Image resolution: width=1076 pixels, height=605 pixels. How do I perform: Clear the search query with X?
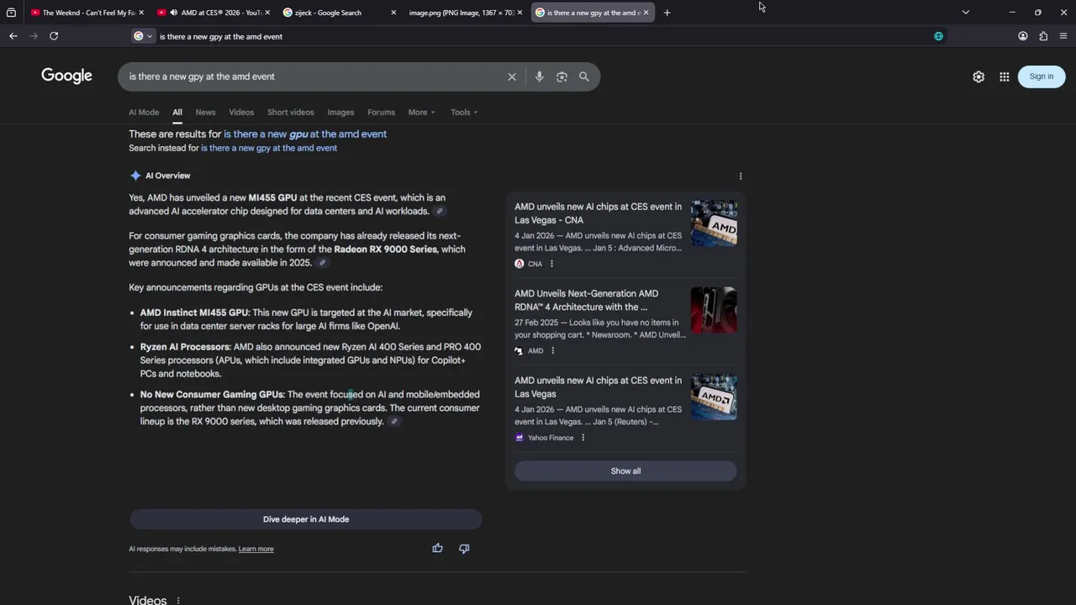coord(512,76)
